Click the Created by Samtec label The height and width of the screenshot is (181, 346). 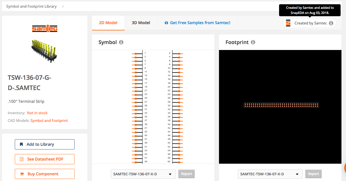click(x=311, y=23)
